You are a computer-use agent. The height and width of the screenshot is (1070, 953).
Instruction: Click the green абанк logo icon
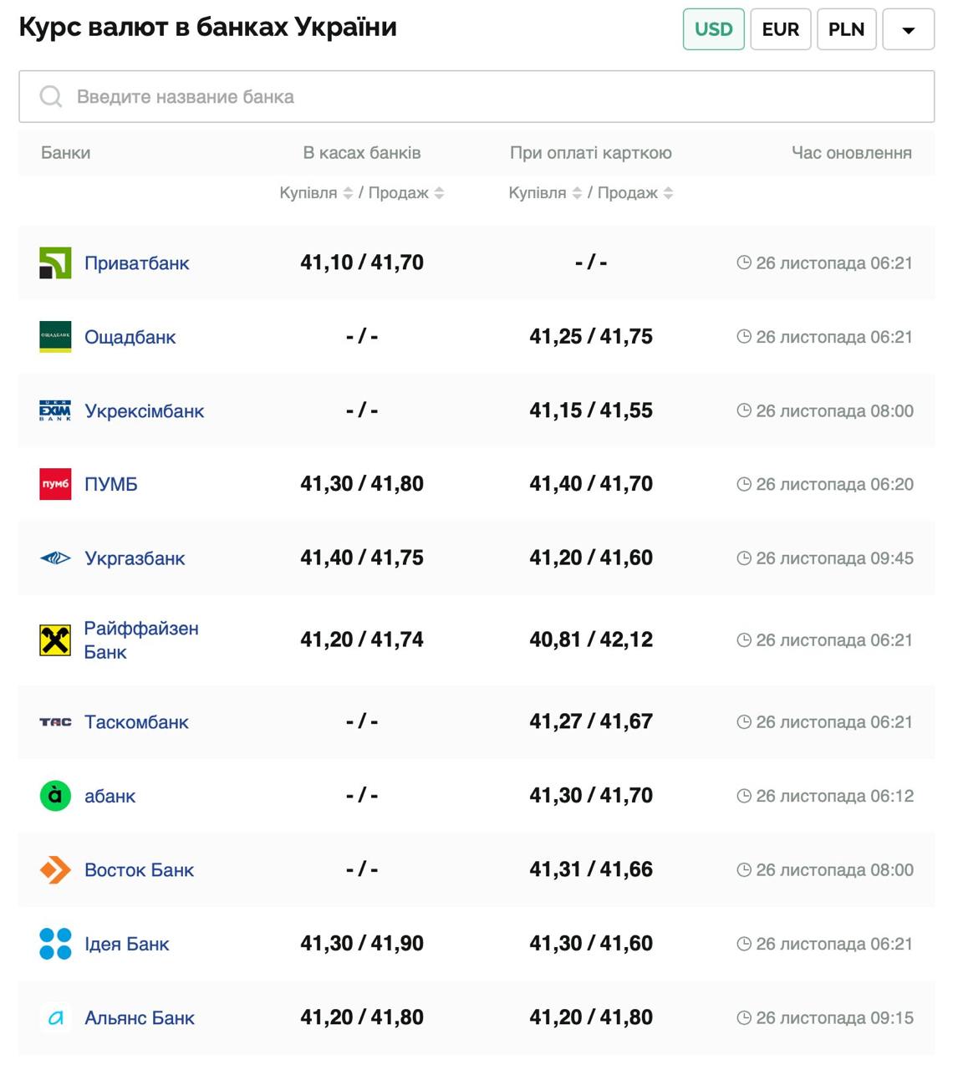pyautogui.click(x=55, y=796)
